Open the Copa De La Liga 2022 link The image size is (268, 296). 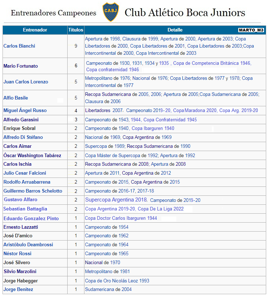(161, 209)
